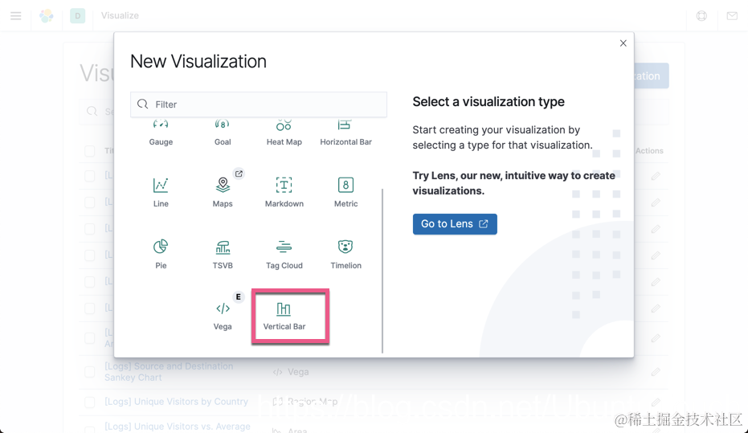Open the help menu icon in header
The height and width of the screenshot is (433, 748).
tap(701, 16)
